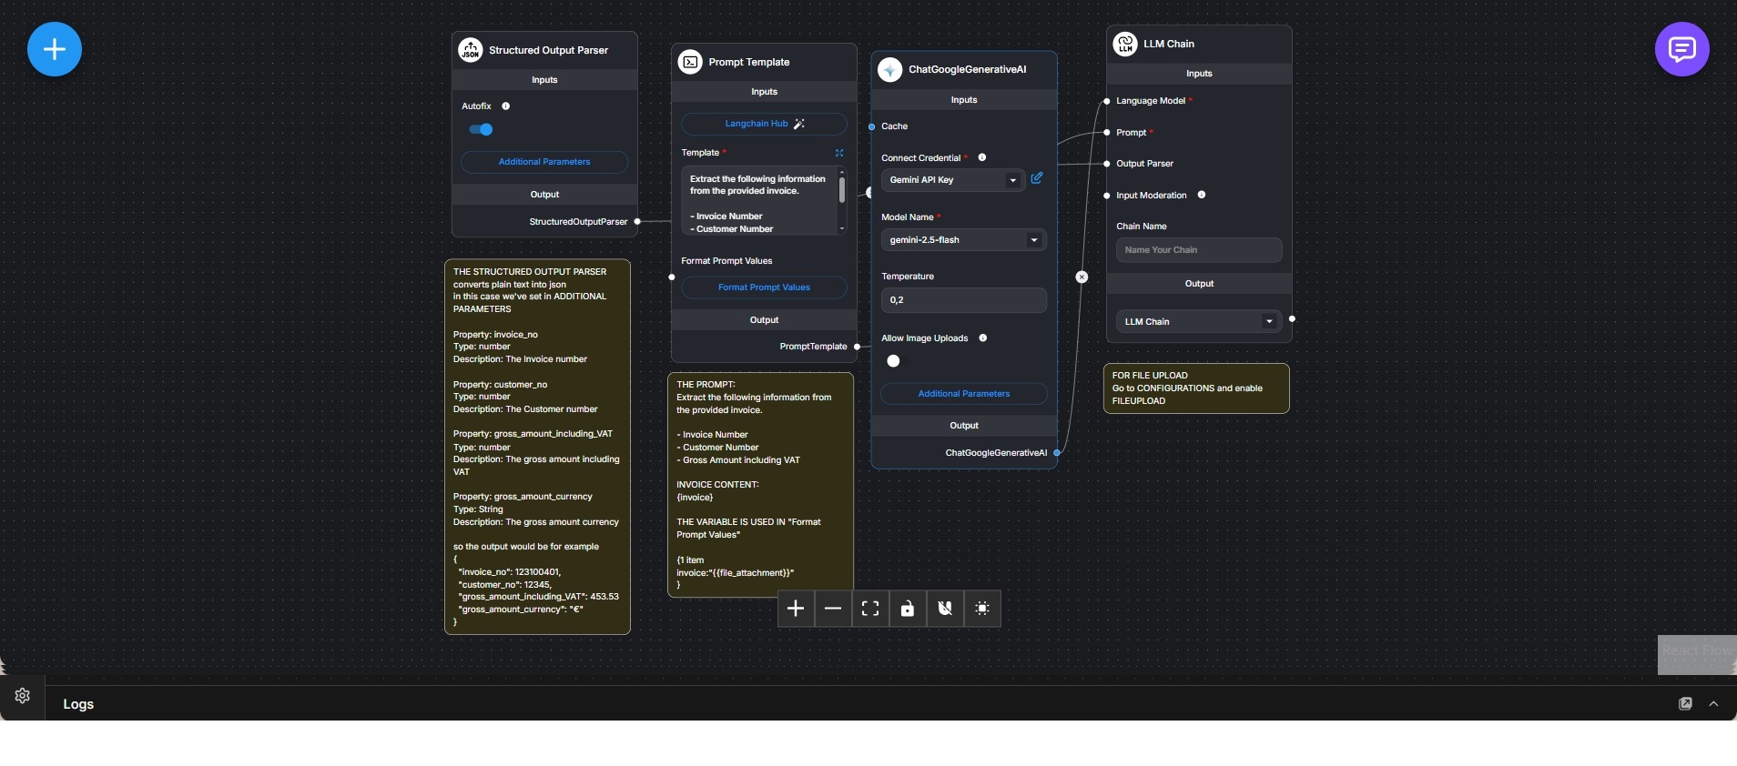1737x766 pixels.
Task: Click the zoom in canvas control
Action: coord(796,609)
